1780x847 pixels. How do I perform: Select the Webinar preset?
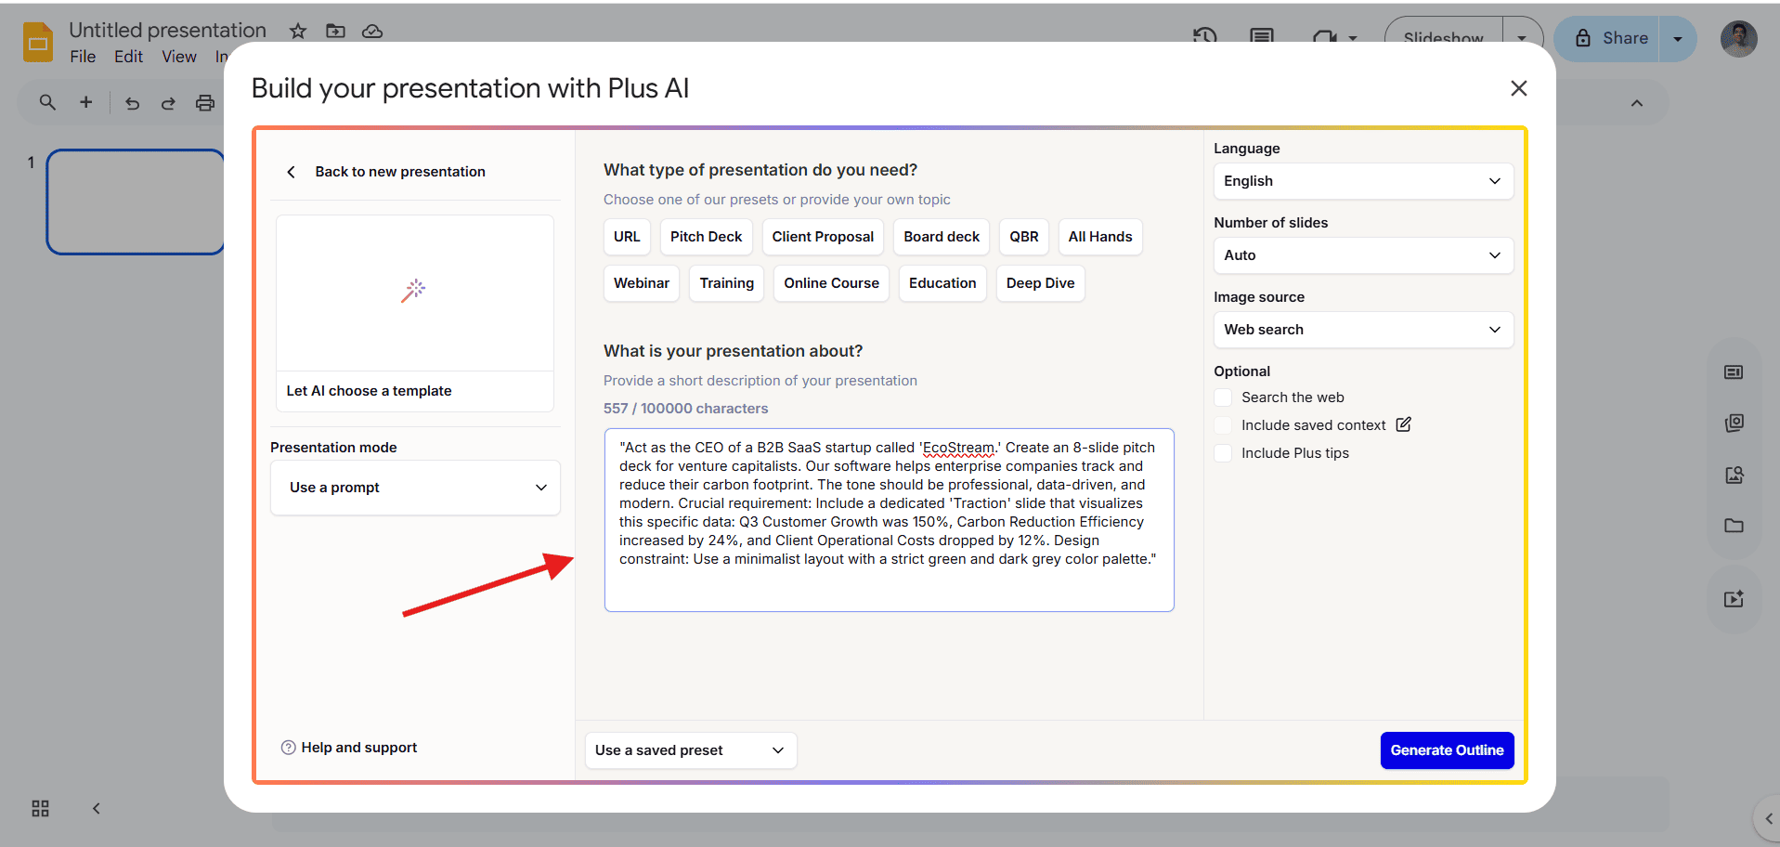point(642,283)
